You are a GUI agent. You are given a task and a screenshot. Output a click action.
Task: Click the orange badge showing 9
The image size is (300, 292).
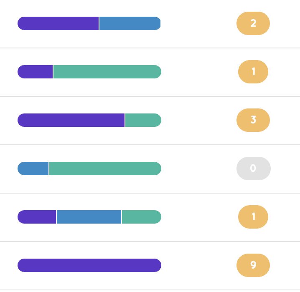[x=253, y=265]
